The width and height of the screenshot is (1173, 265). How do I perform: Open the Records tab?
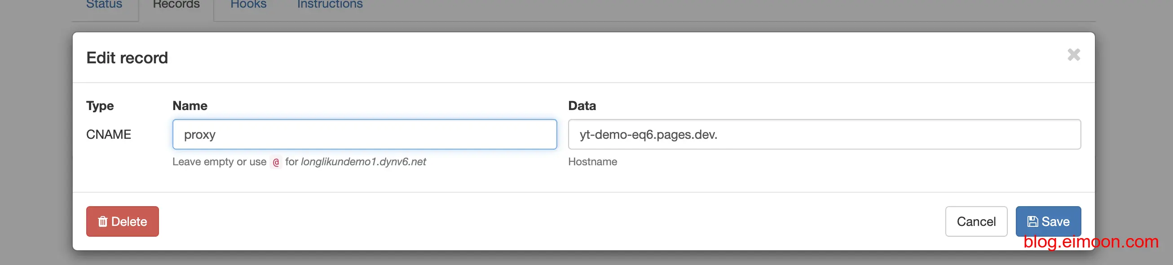[x=176, y=4]
